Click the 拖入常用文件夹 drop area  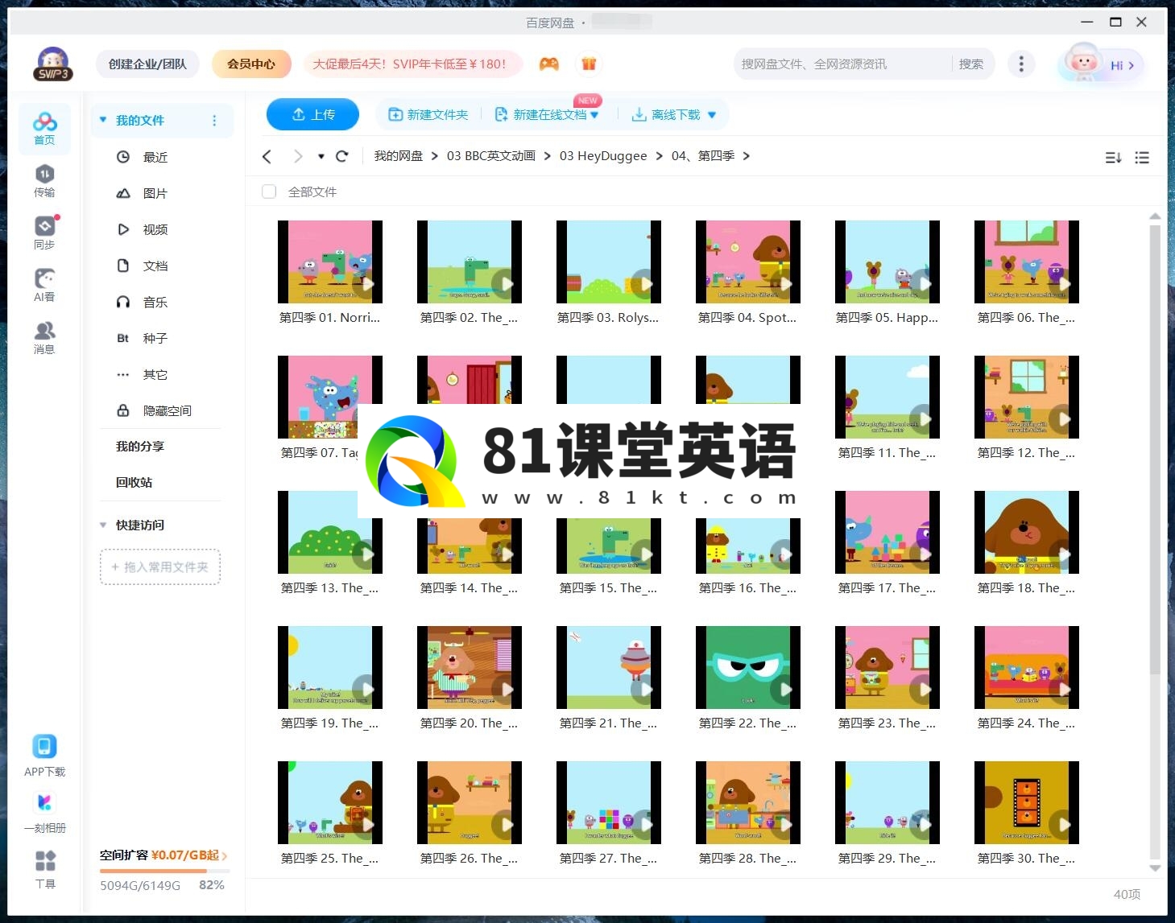160,567
